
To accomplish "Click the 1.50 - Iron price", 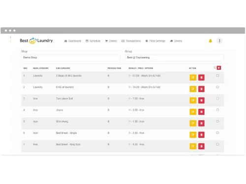I will click(x=136, y=121).
